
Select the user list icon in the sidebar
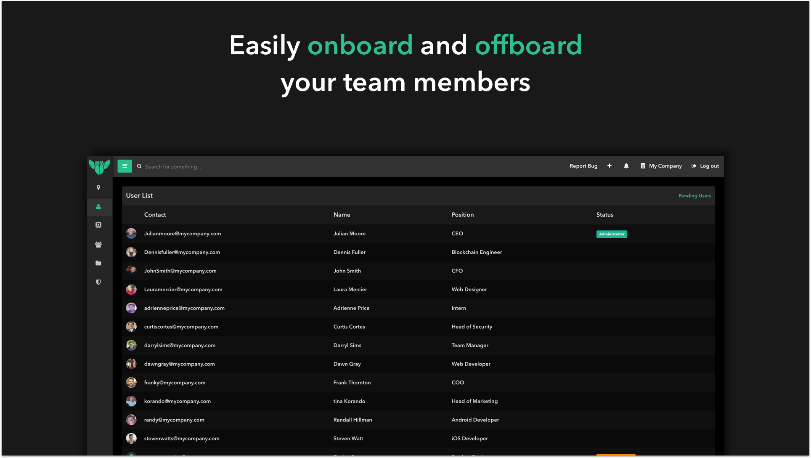coord(98,207)
